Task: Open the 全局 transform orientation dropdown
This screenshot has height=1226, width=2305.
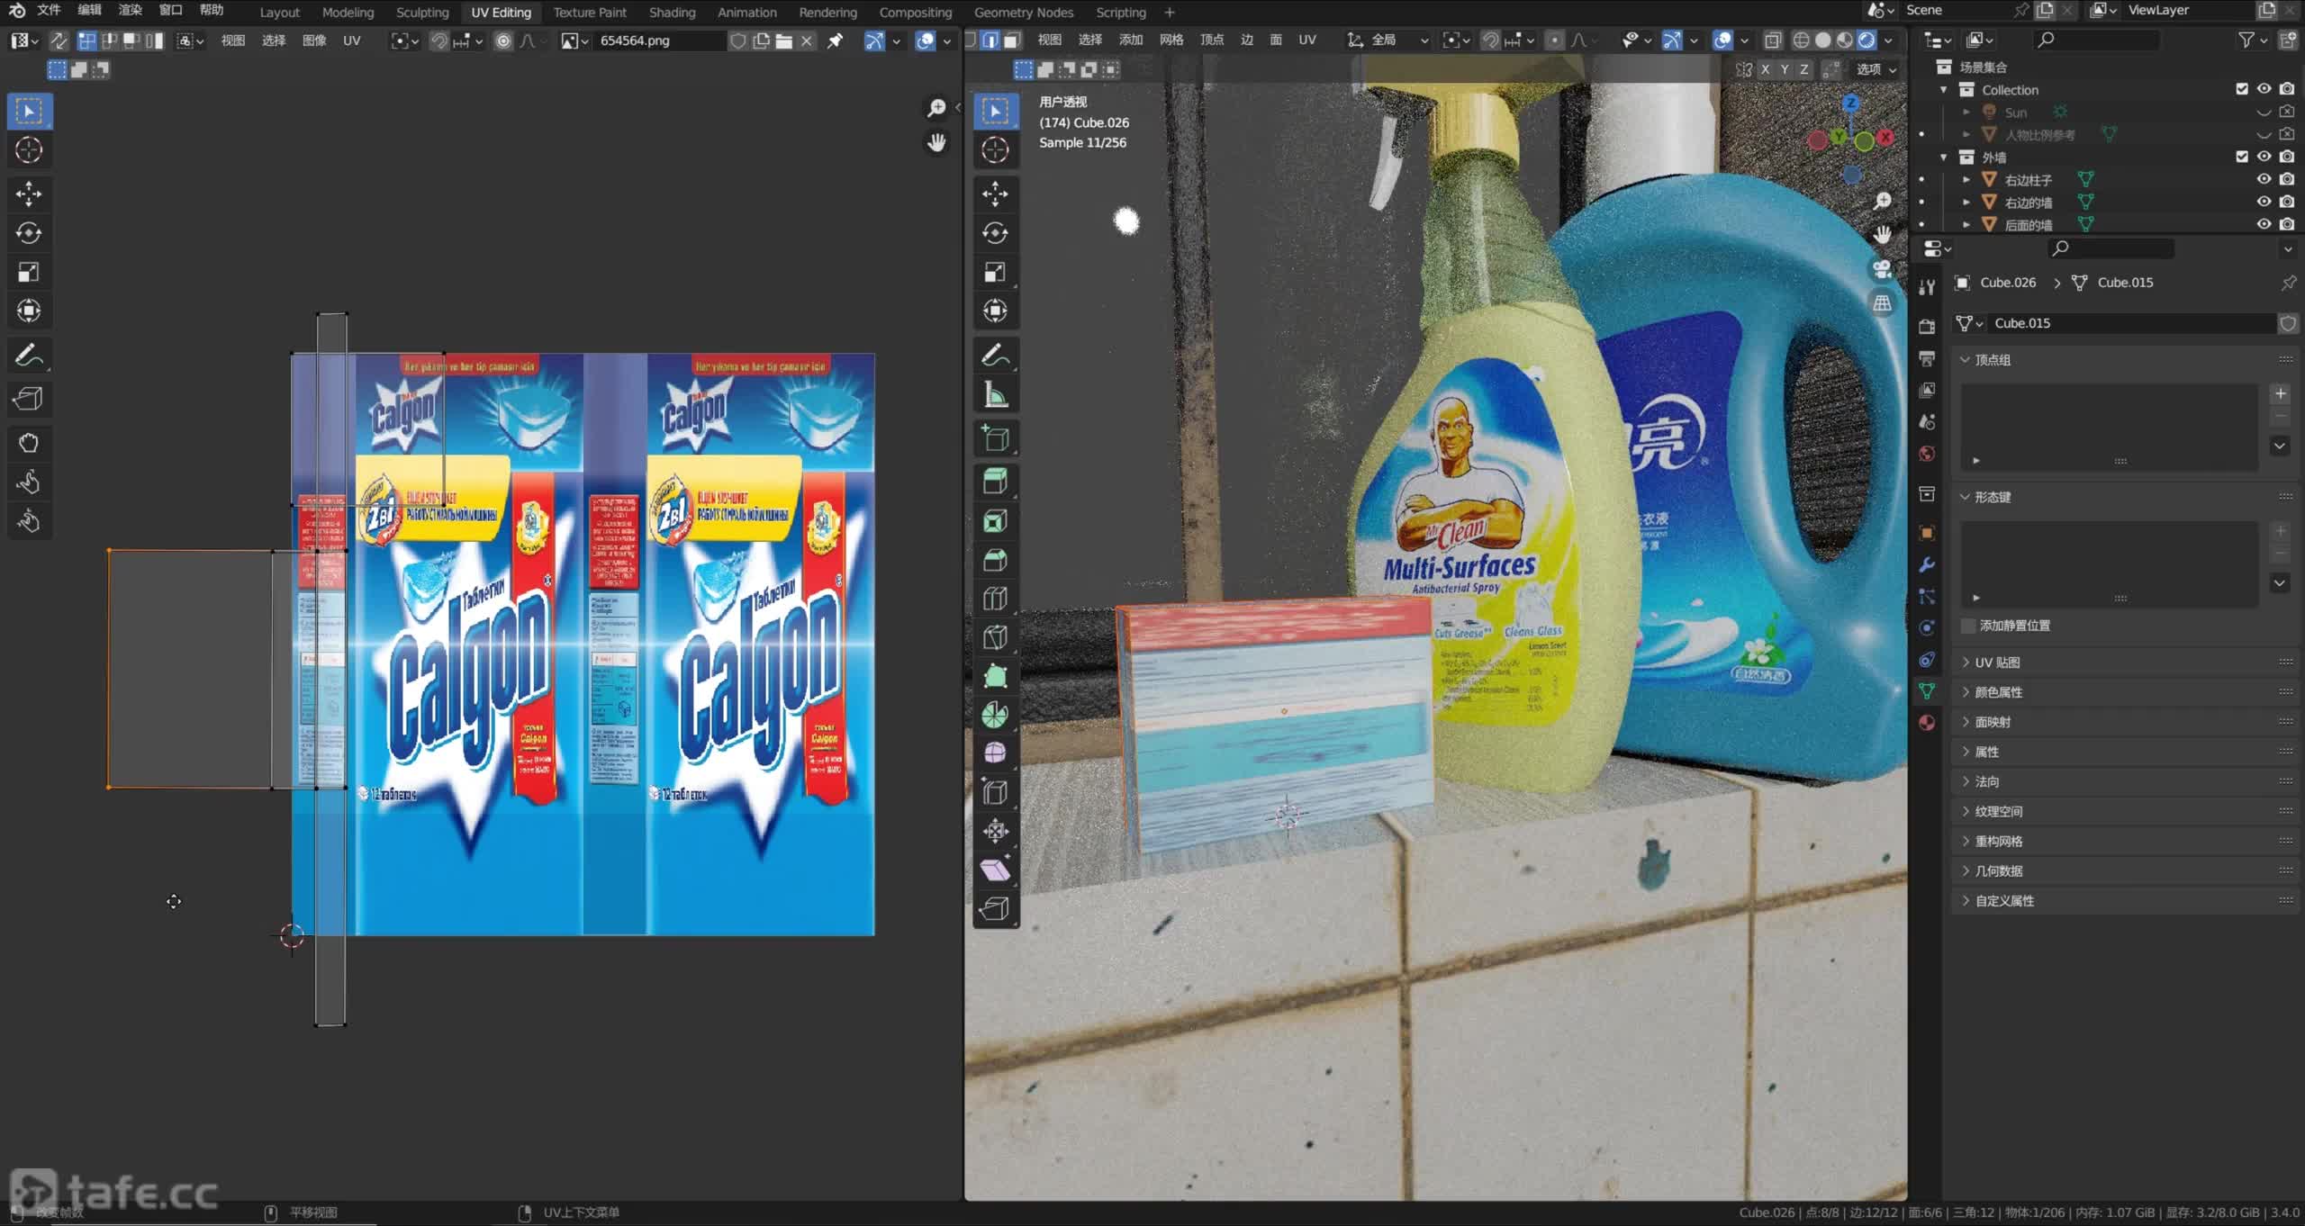Action: tap(1388, 41)
